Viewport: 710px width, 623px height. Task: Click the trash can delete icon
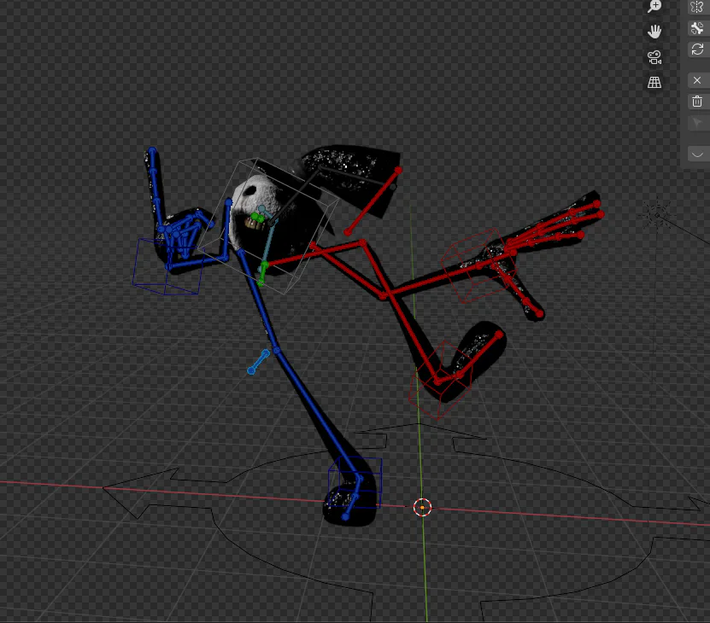[x=697, y=102]
